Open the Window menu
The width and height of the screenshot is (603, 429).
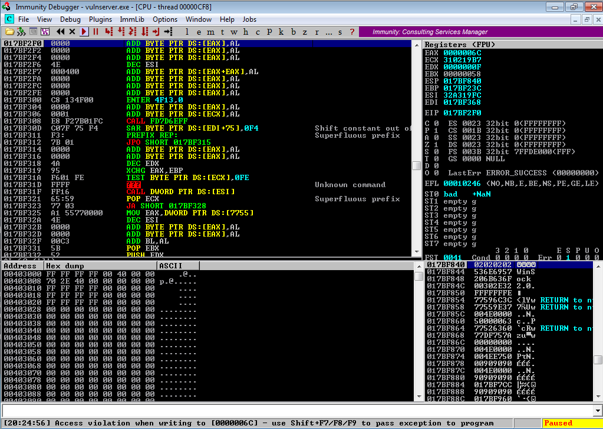coord(199,19)
